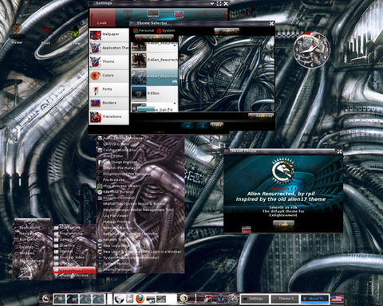The width and height of the screenshot is (383, 306).
Task: Open the Home desktop icon
Action: [17, 33]
